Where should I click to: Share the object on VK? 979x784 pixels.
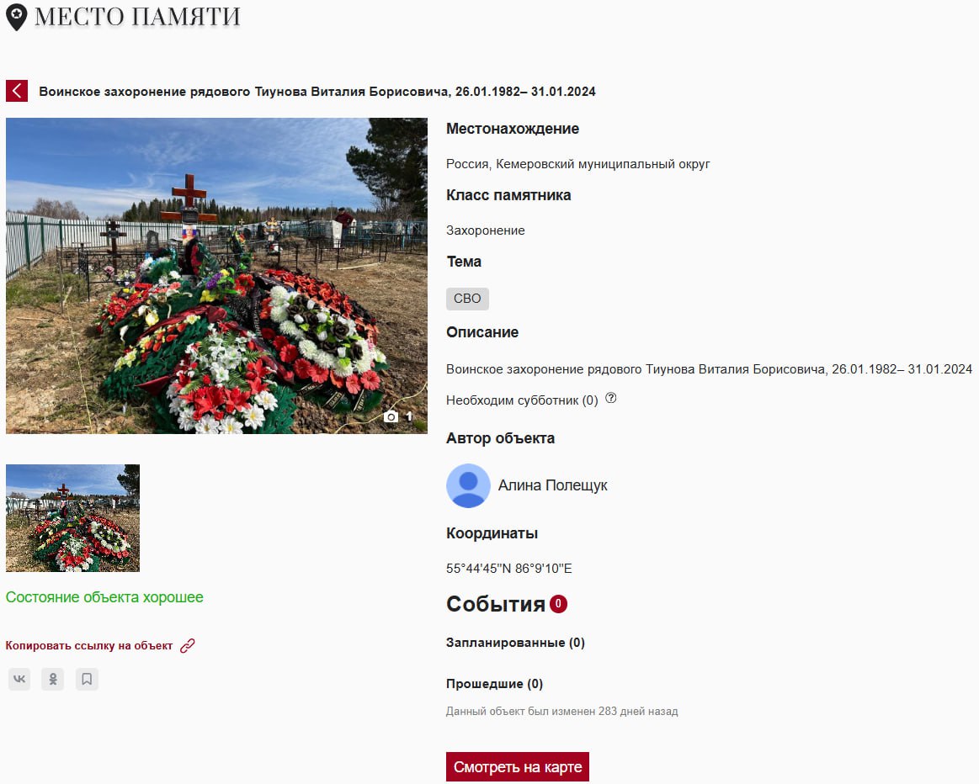coord(19,679)
